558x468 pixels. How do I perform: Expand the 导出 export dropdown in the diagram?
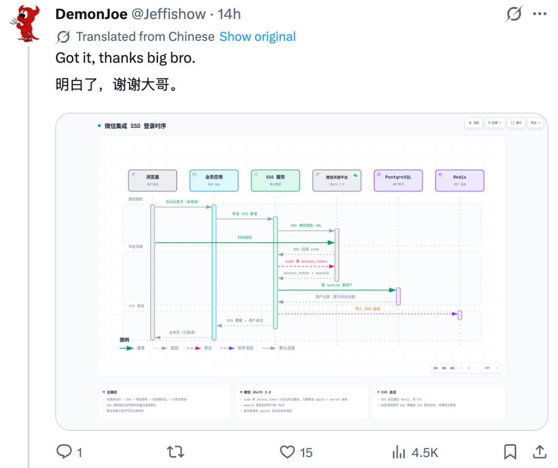click(x=535, y=123)
